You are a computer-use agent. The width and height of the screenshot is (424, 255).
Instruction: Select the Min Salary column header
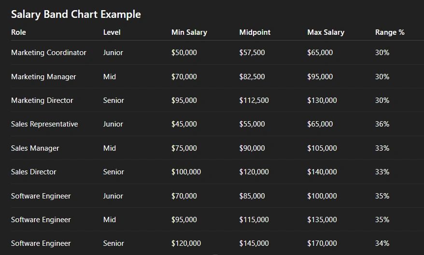(189, 32)
